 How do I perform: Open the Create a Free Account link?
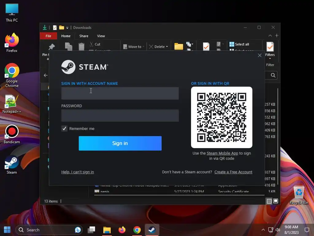point(233,172)
